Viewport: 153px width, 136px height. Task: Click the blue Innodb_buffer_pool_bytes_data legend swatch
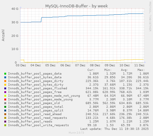[5, 77]
